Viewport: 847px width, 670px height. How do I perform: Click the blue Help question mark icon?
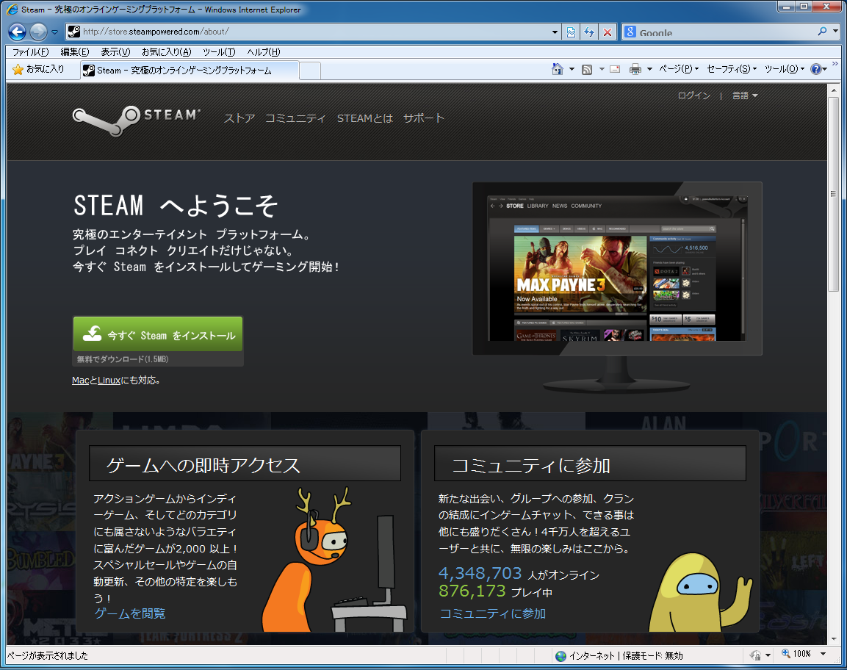click(x=815, y=68)
